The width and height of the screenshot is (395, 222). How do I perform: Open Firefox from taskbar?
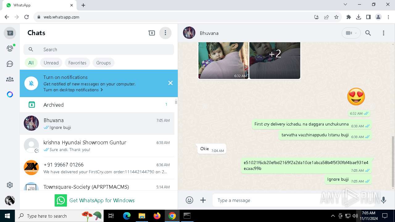(x=157, y=216)
